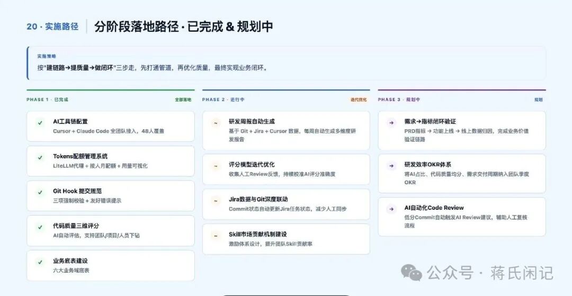572x296 pixels.
Task: Click the checkmark icon beside 业务底表建设
Action: pos(40,262)
